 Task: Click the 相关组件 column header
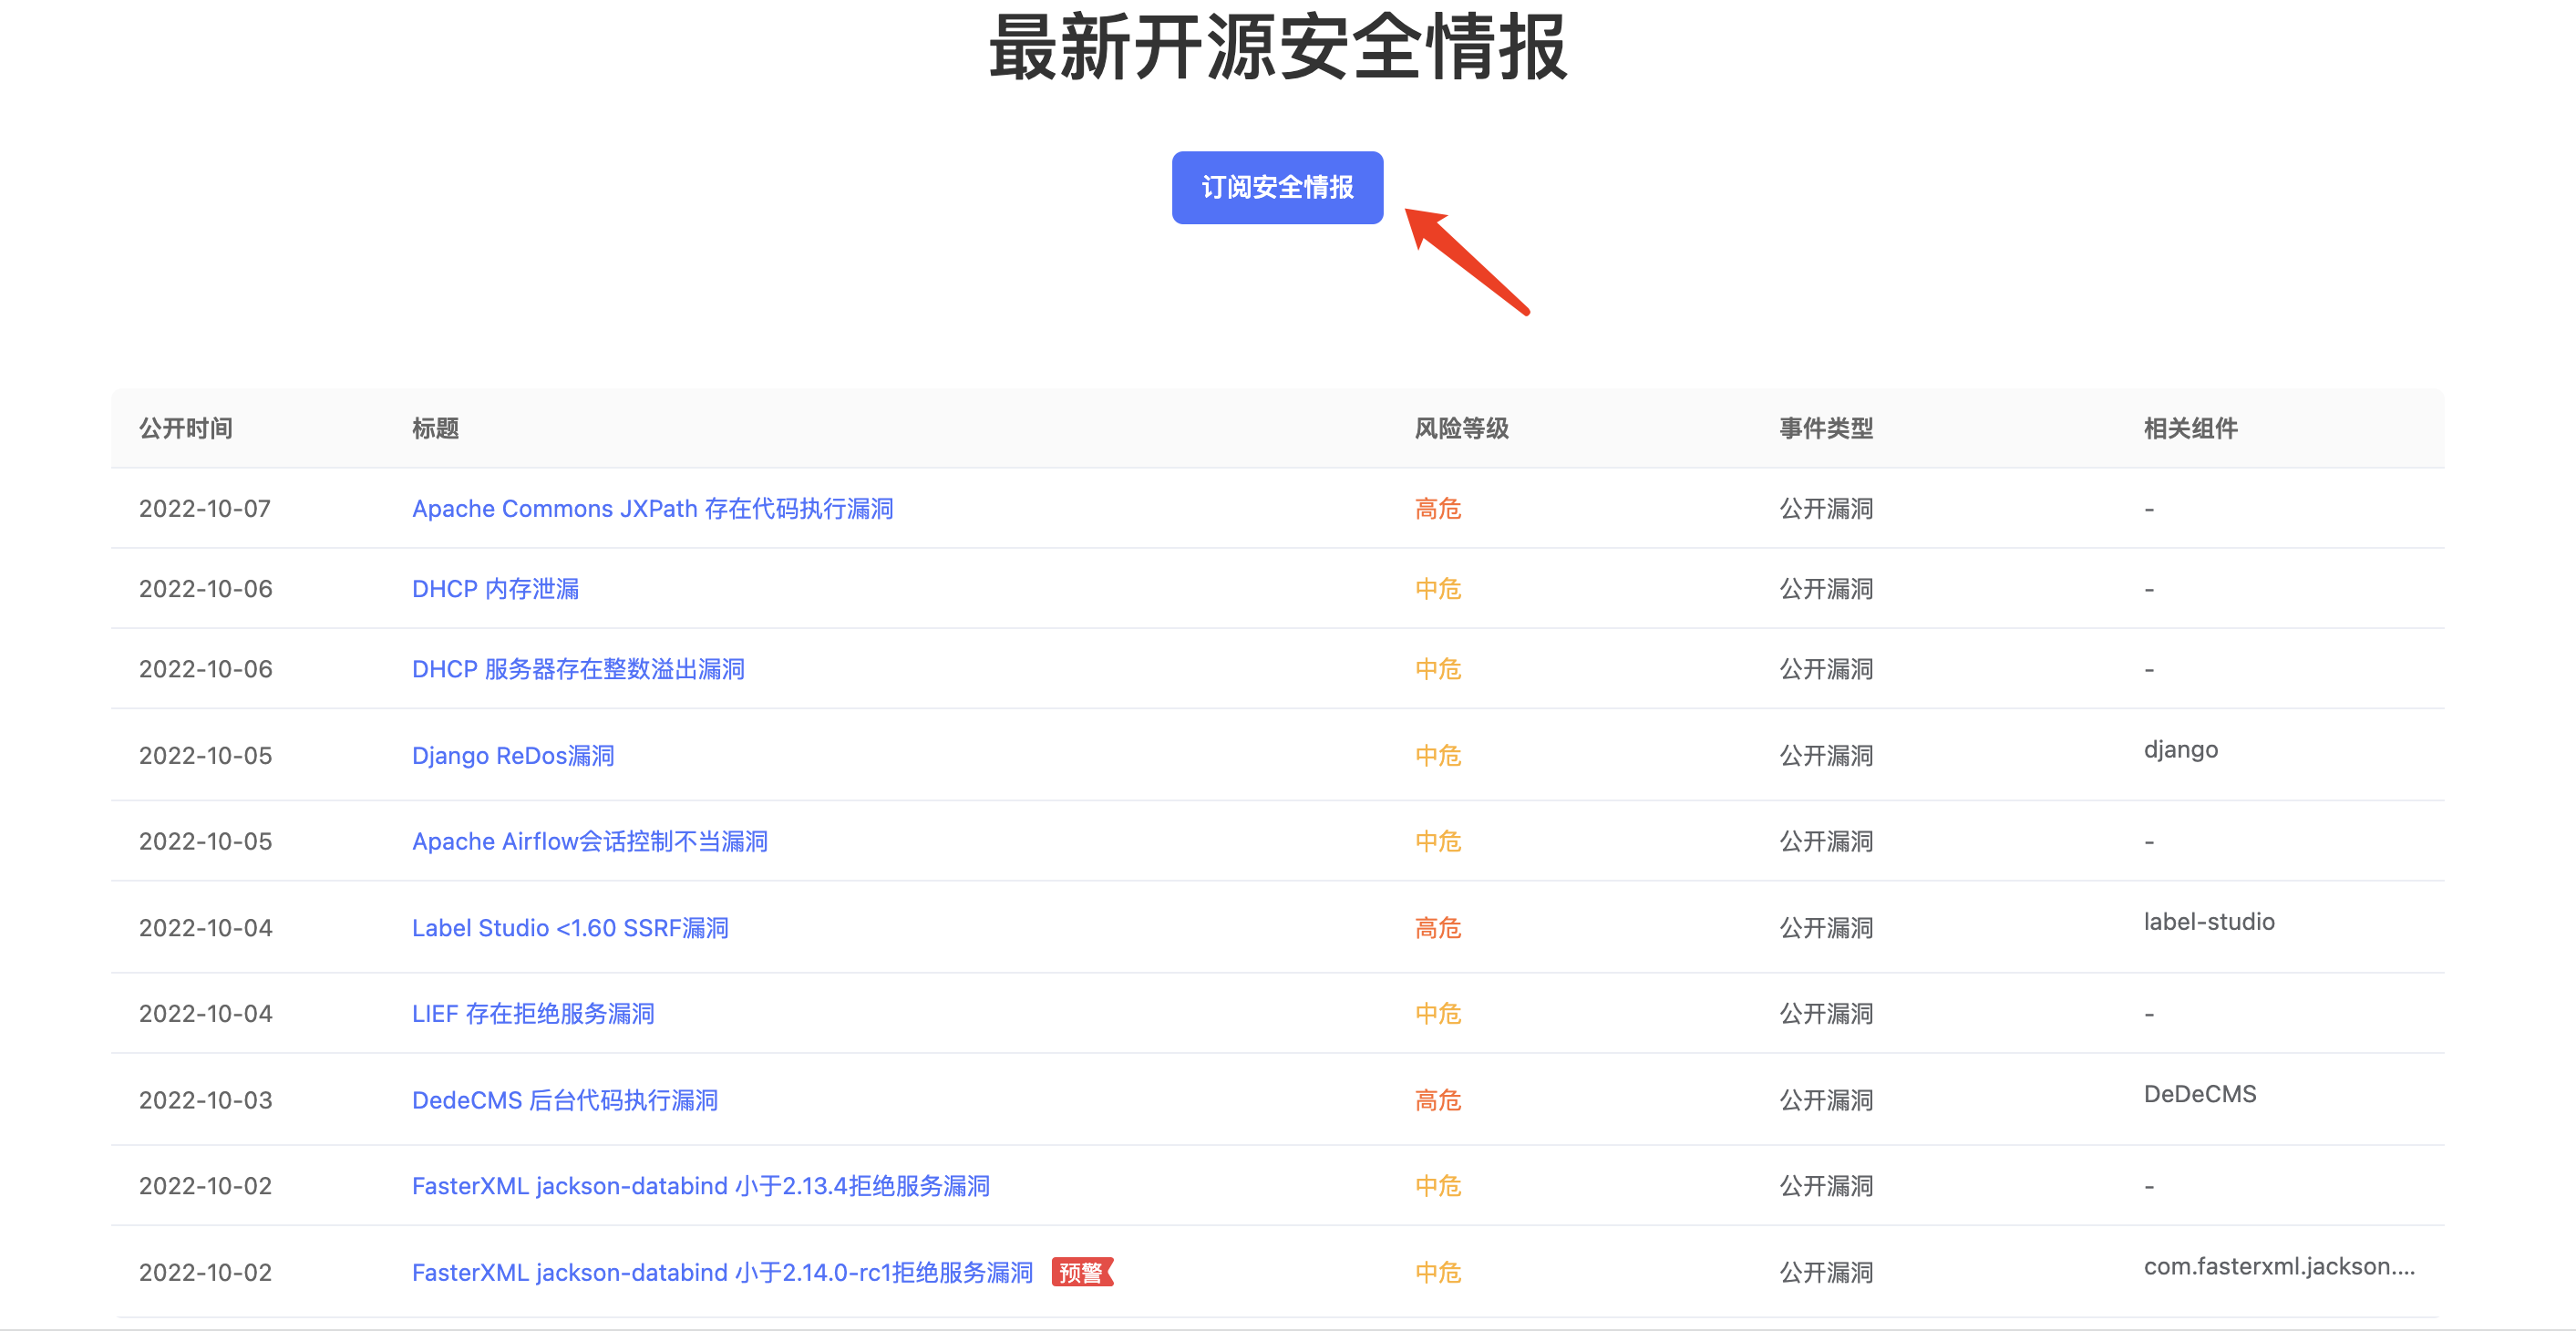[2190, 428]
